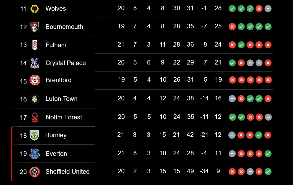Screen dimensions: 293x185
Task: Select the Luton Town team name
Action: click(61, 99)
